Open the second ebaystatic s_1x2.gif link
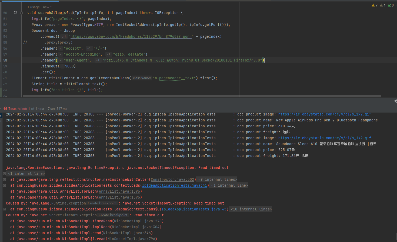Viewport: 397px width, 242px height. tap(325, 138)
